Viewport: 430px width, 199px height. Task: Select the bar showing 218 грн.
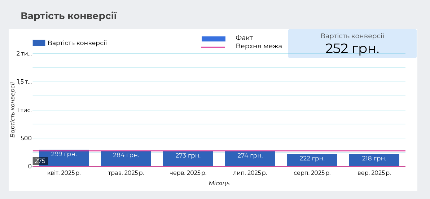point(374,160)
